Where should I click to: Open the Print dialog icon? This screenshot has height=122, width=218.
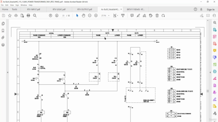pyautogui.click(x=28, y=16)
